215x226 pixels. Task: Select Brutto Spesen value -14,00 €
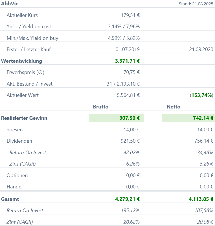(131, 130)
